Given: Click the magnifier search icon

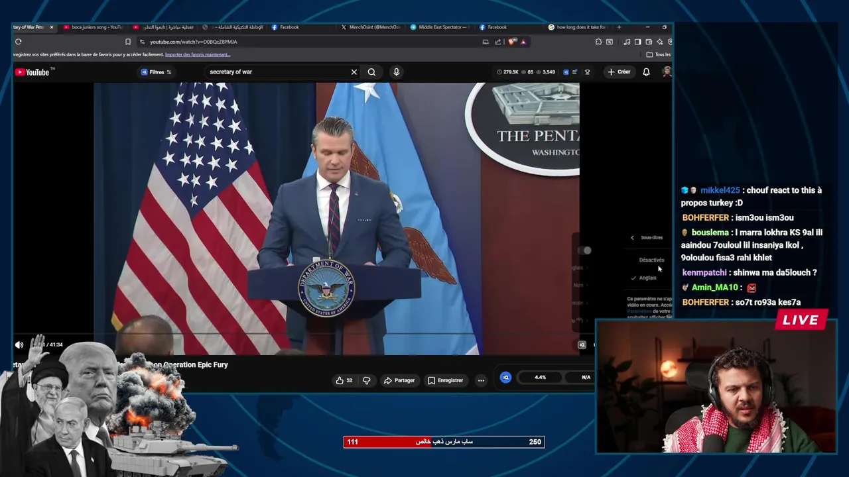Looking at the screenshot, I should click(371, 72).
